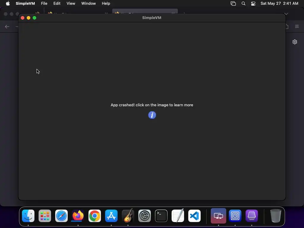Open the hamburger menu in background browser

click(x=297, y=26)
